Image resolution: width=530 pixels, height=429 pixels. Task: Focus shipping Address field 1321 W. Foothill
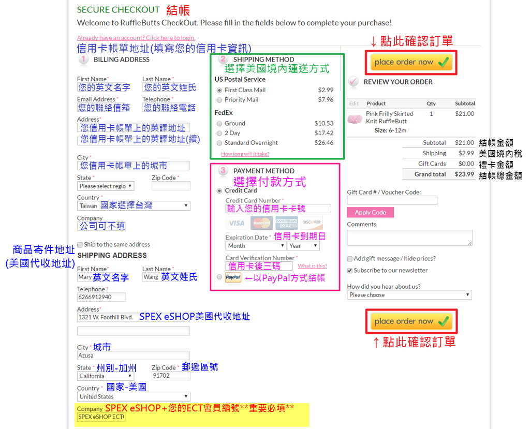pyautogui.click(x=134, y=317)
